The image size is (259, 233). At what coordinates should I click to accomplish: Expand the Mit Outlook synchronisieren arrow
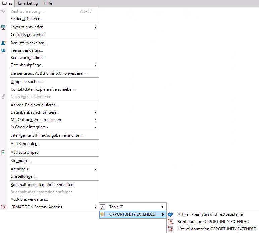pos(95,120)
